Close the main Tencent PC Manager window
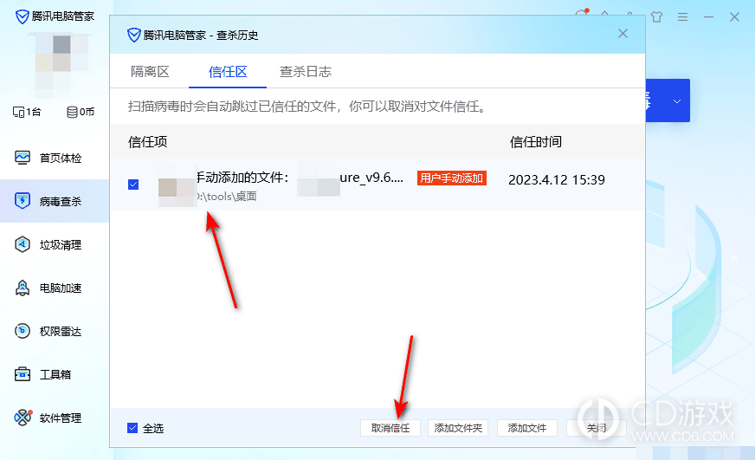This screenshot has width=755, height=460. coord(734,16)
